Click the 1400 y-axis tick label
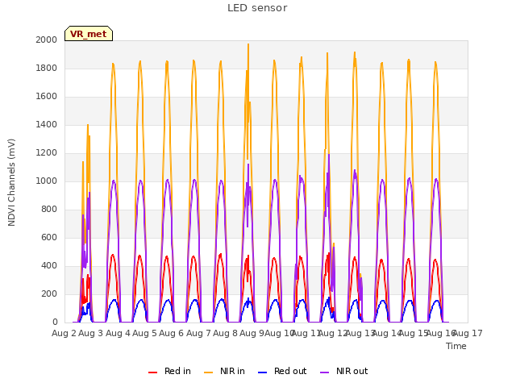 (47, 125)
